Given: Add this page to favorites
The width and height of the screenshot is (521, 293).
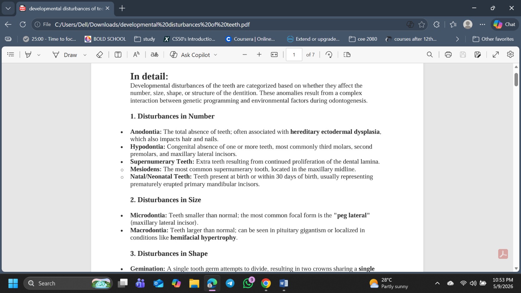Looking at the screenshot, I should click(422, 24).
